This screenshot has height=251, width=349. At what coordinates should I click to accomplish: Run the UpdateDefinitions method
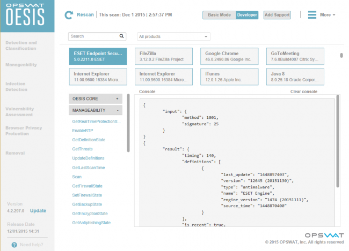tap(88, 158)
